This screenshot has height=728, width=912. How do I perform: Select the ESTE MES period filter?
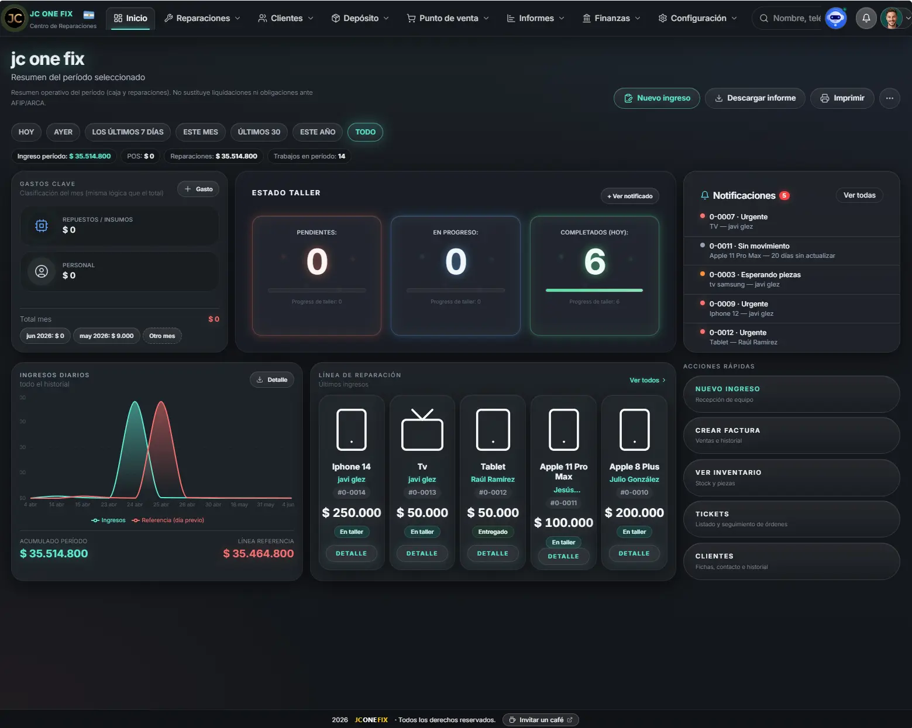(x=201, y=132)
